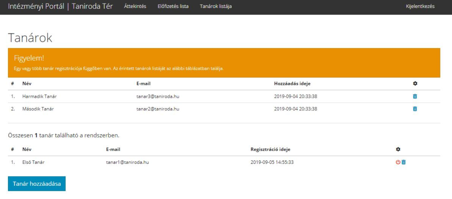Click email tanar1@taniroda.hu
The width and height of the screenshot is (452, 199).
pyautogui.click(x=127, y=162)
